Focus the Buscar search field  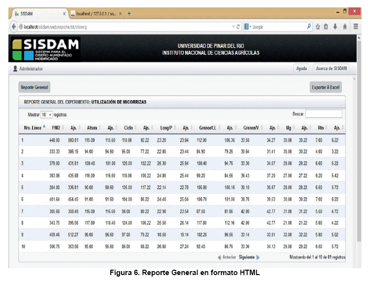324,114
